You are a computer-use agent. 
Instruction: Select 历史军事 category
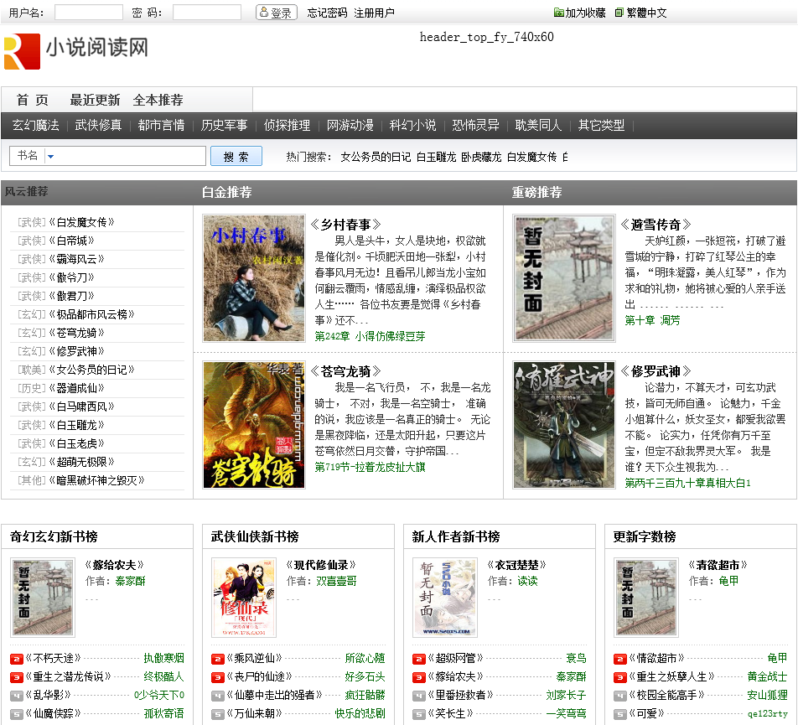224,125
